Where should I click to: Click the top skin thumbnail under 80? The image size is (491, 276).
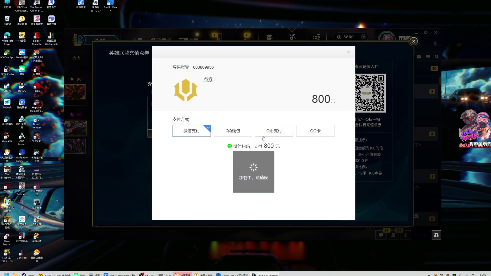point(75,92)
